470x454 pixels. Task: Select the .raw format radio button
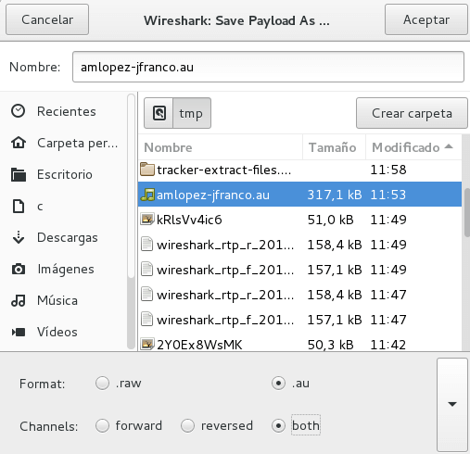coord(102,384)
